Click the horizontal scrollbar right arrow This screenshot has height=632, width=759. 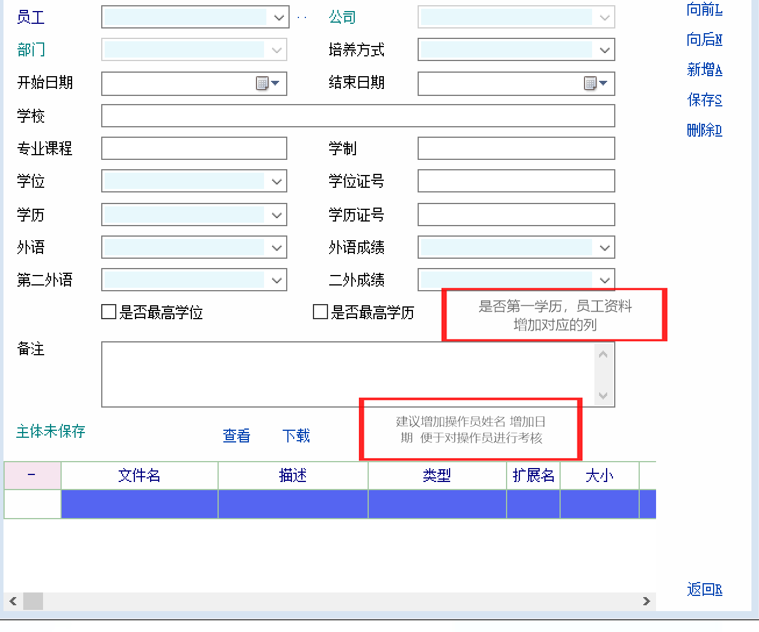646,601
